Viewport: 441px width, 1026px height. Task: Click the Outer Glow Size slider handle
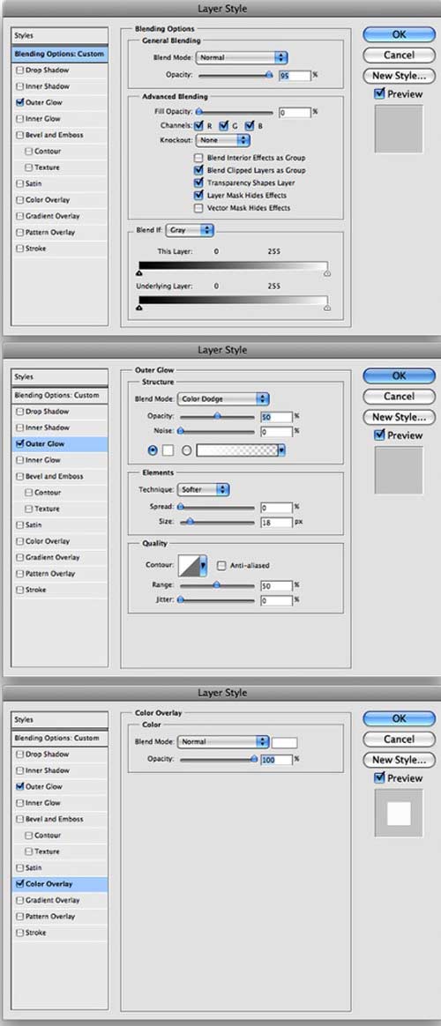[x=191, y=522]
